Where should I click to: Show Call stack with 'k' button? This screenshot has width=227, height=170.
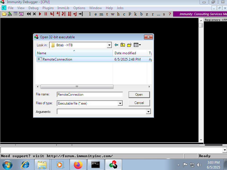(135, 14)
